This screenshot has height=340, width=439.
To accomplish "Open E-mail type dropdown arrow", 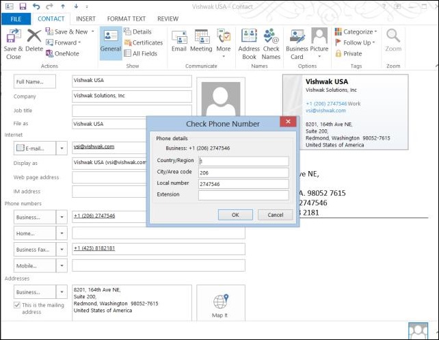I will click(x=62, y=148).
